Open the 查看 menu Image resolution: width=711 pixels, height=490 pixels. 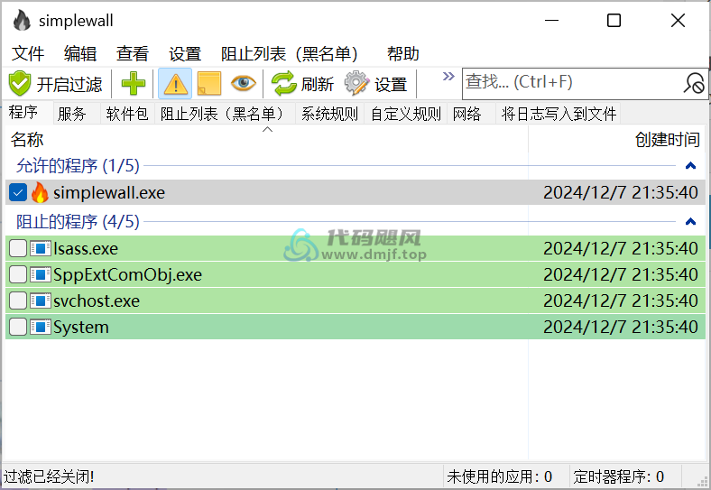(x=133, y=53)
